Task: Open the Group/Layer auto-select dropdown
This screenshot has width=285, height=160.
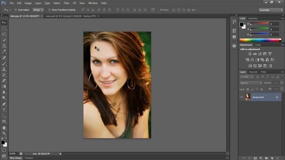Action: (38, 10)
